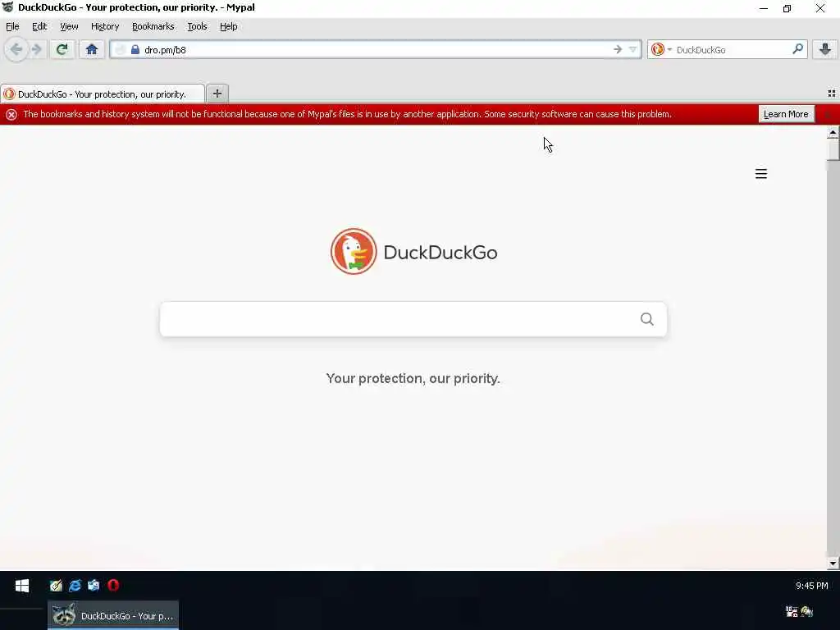Open the Help menu
This screenshot has height=630, width=840.
click(x=228, y=26)
